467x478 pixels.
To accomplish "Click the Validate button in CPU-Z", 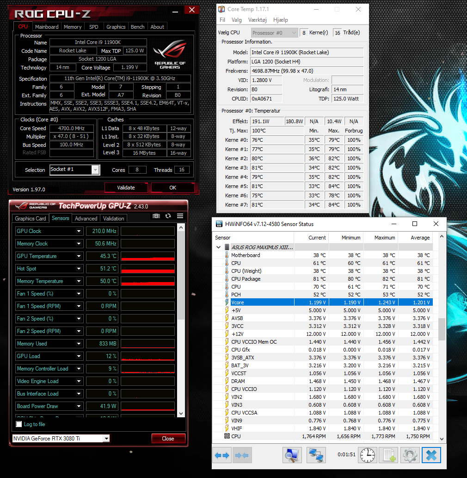I will tap(126, 188).
